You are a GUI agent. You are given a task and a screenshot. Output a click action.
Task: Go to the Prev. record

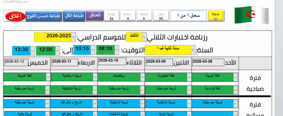click(x=128, y=16)
